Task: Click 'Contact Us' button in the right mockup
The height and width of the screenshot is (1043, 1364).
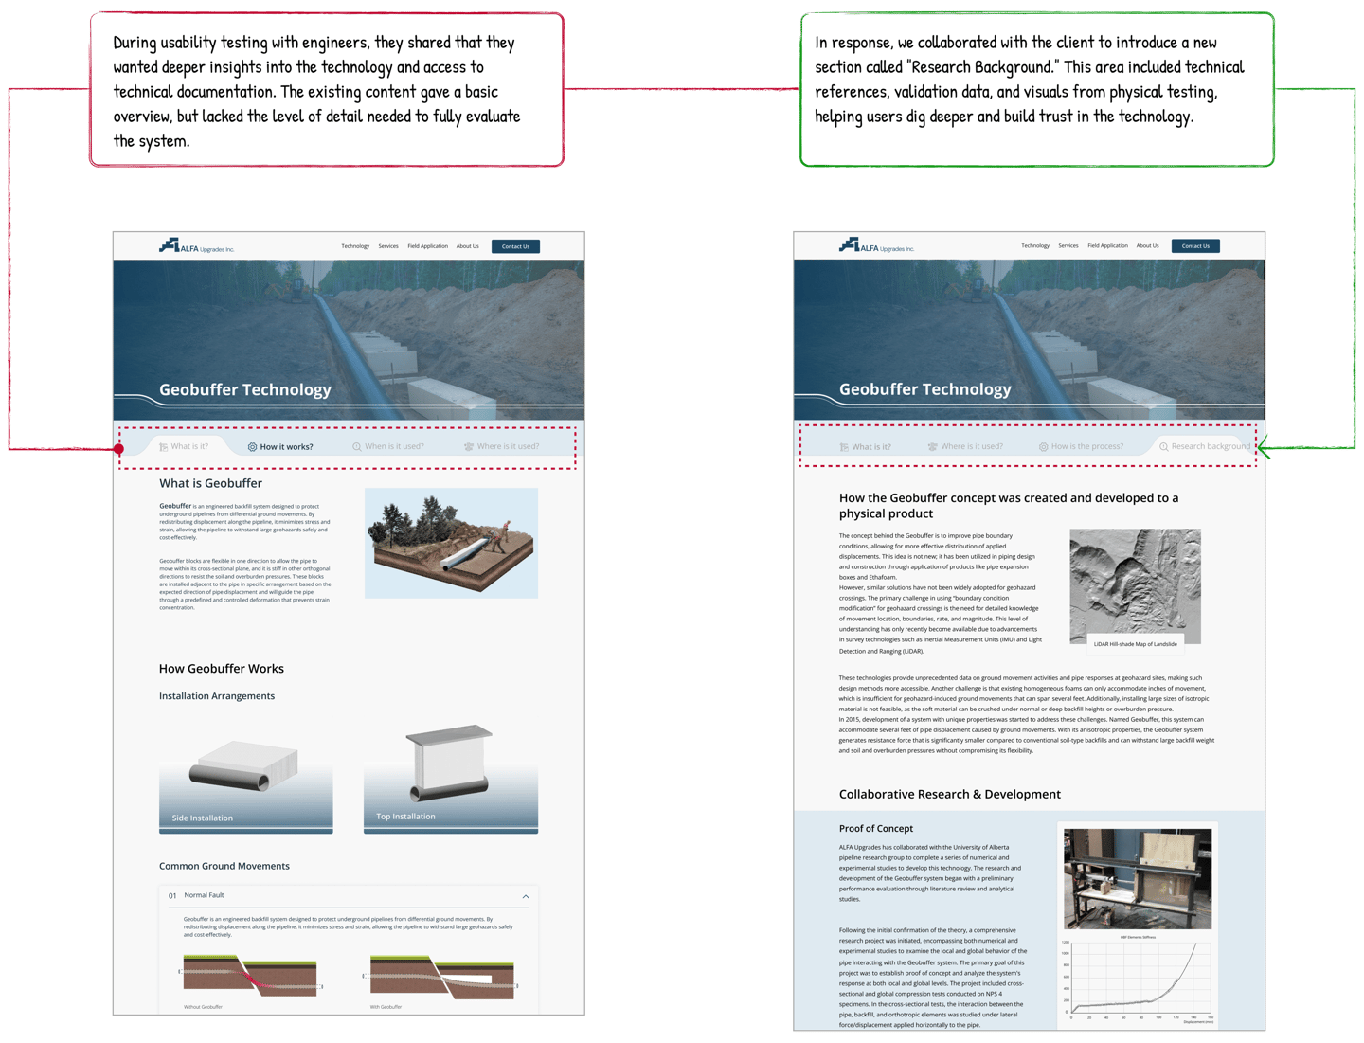Action: (x=1195, y=246)
